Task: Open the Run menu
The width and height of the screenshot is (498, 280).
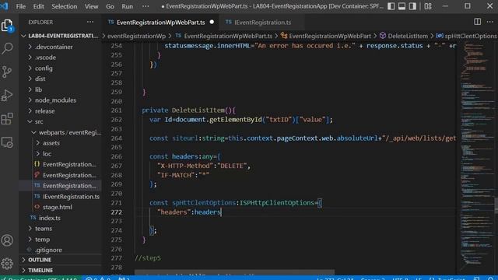Action: coord(127,6)
